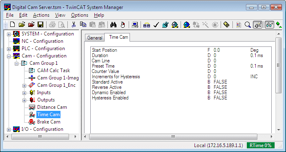The width and height of the screenshot is (286, 152).
Task: Click the Cut scissors icon
Action: [x=74, y=24]
